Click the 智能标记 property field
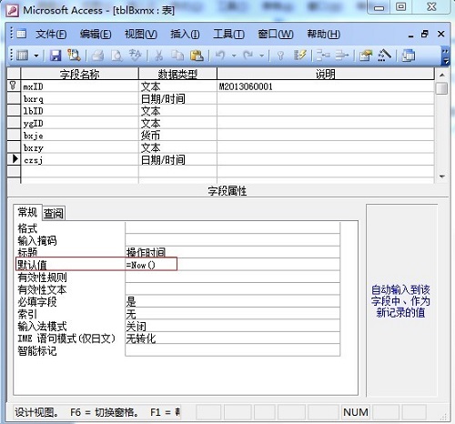 point(232,350)
